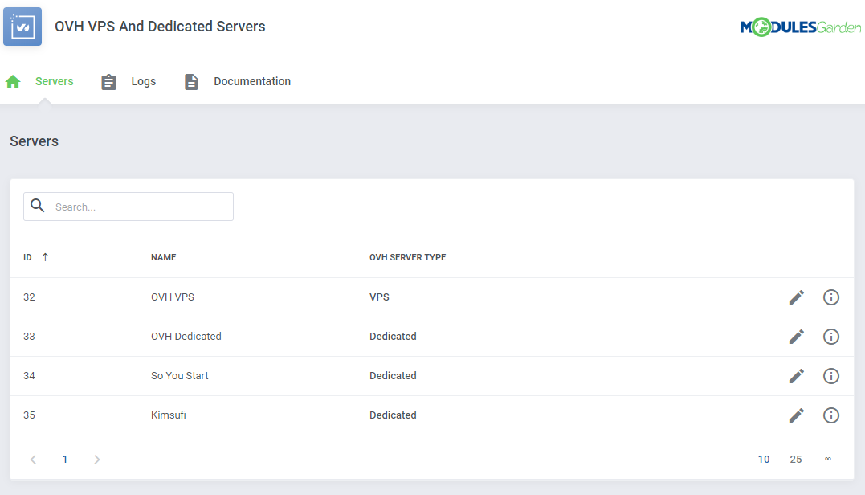
Task: Show info for OVH VPS server
Action: coord(830,297)
